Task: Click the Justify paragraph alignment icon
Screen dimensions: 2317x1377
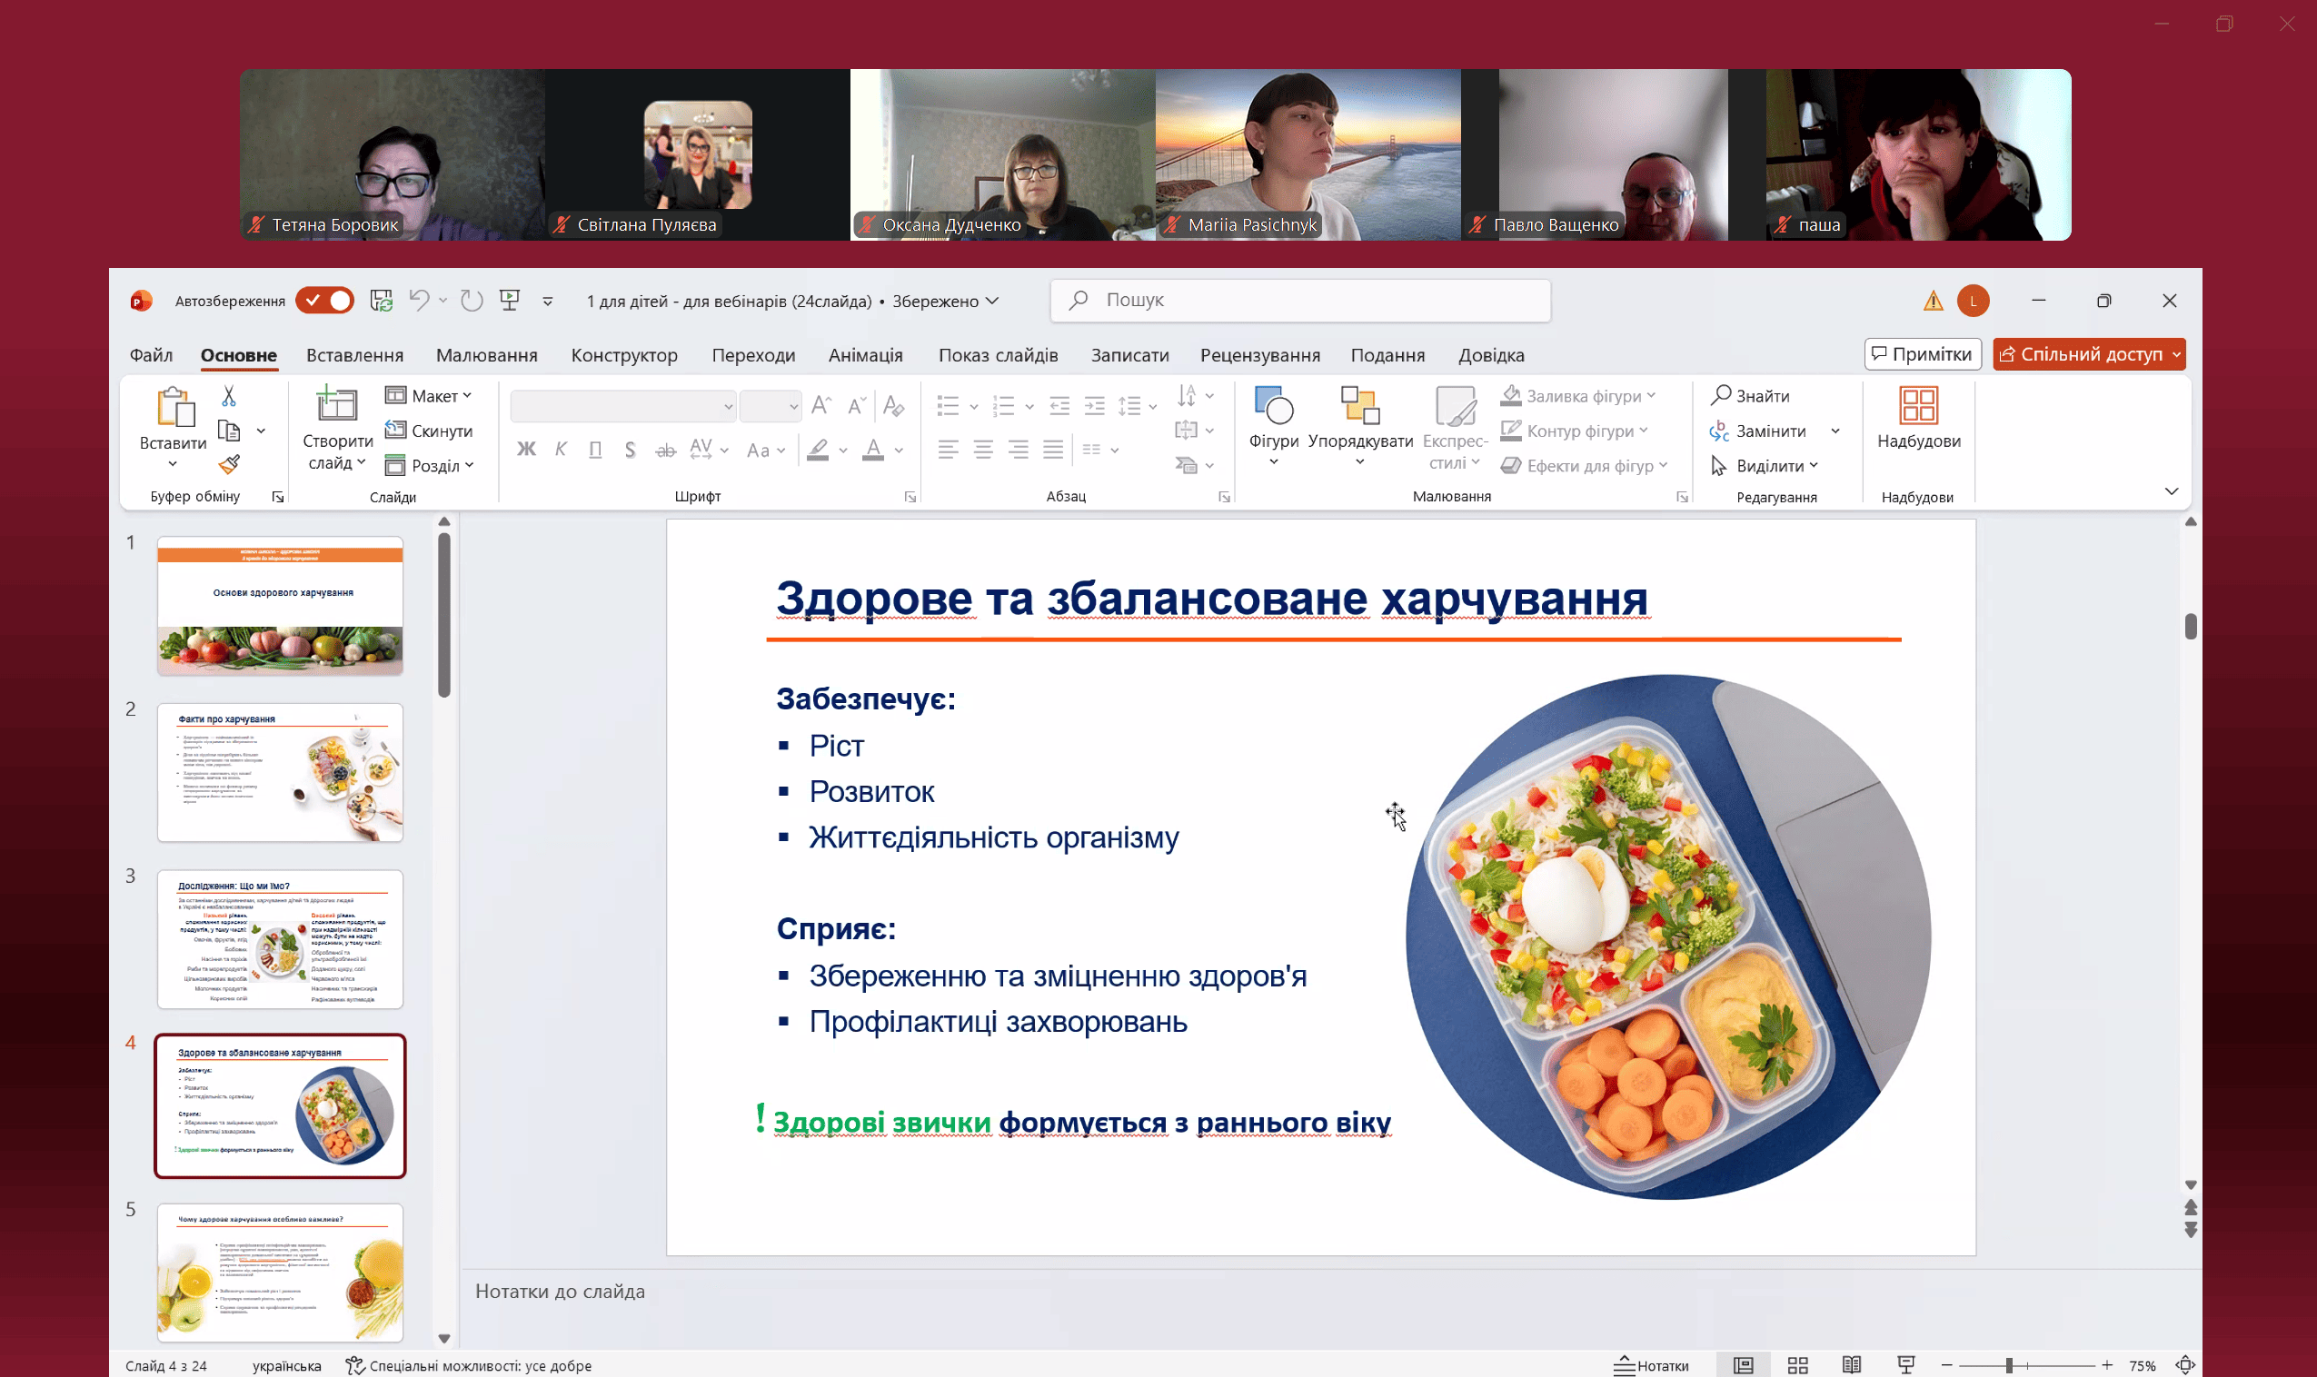Action: [1053, 450]
